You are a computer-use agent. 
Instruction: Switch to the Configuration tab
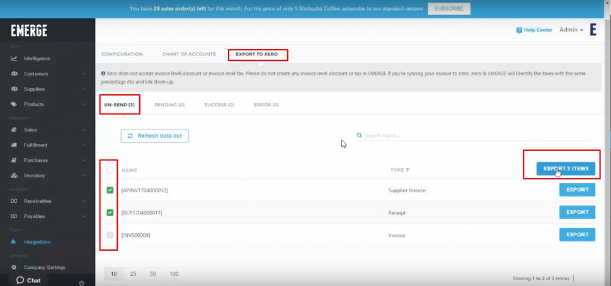click(x=122, y=55)
